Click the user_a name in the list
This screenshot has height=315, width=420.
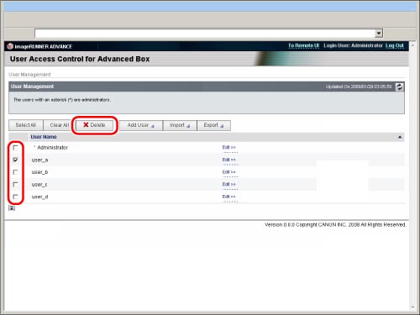coord(39,160)
